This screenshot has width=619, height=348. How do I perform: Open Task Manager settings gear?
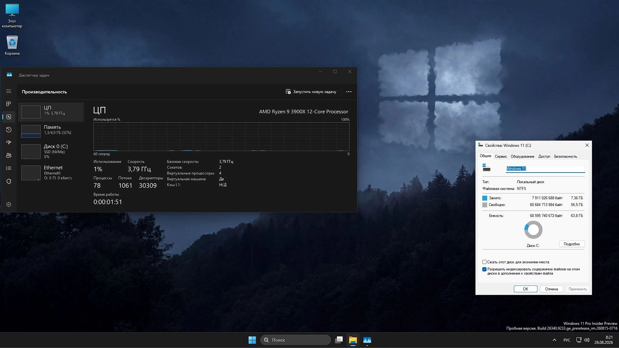9,205
